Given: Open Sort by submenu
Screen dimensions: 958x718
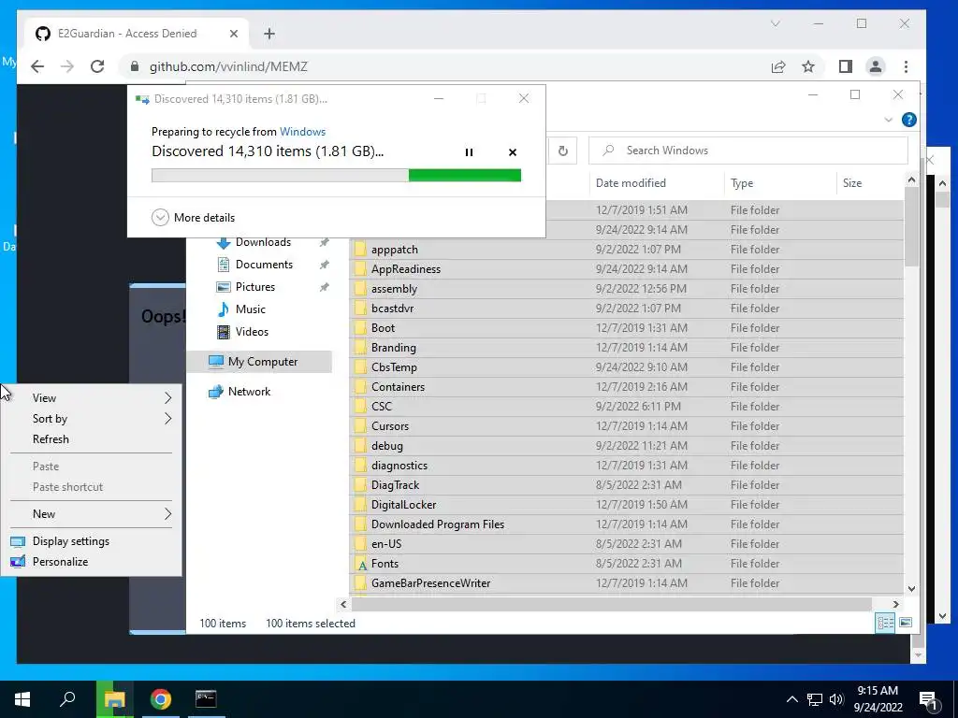Looking at the screenshot, I should click(92, 419).
